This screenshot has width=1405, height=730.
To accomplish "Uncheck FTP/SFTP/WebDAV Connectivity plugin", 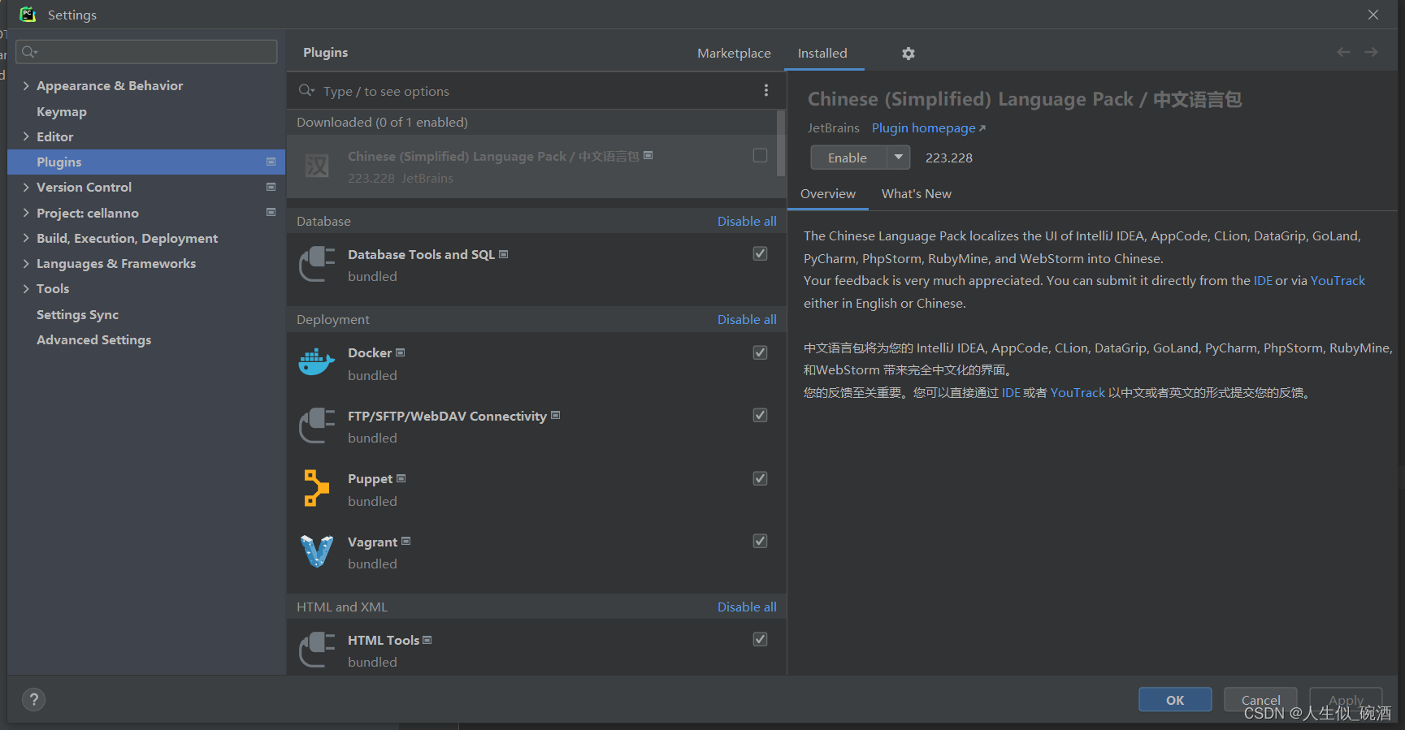I will click(760, 415).
